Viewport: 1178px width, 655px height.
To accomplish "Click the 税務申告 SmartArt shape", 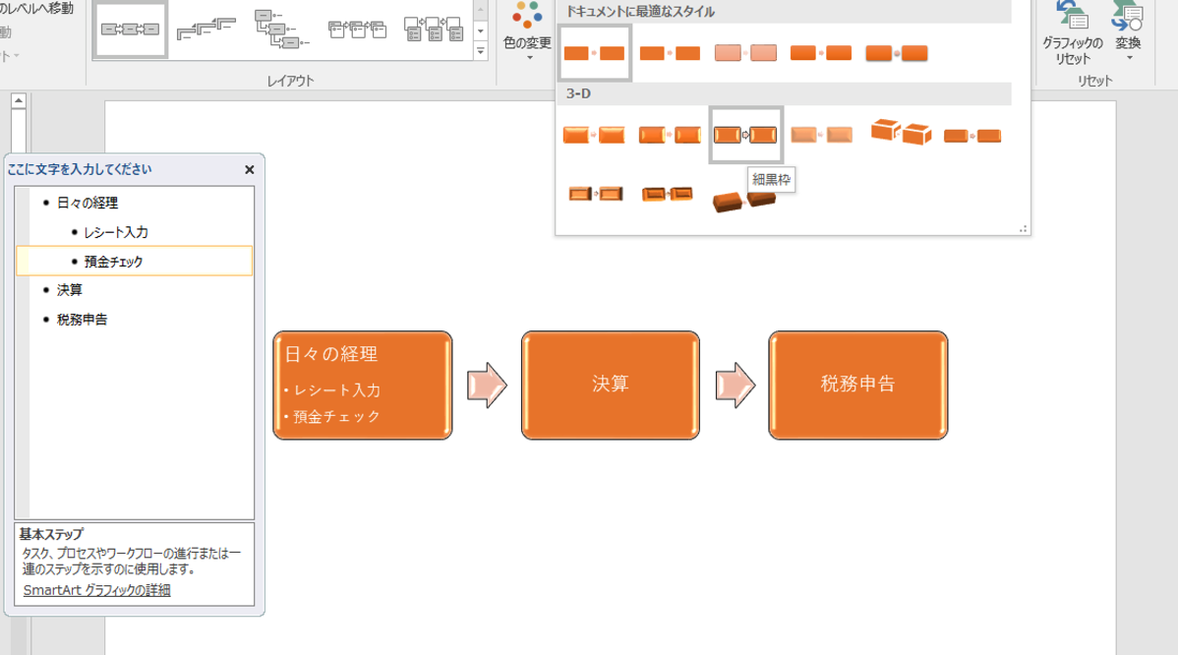I will [x=858, y=385].
